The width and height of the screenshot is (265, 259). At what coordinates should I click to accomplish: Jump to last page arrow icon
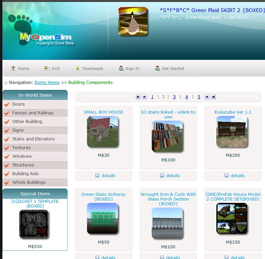213,97
